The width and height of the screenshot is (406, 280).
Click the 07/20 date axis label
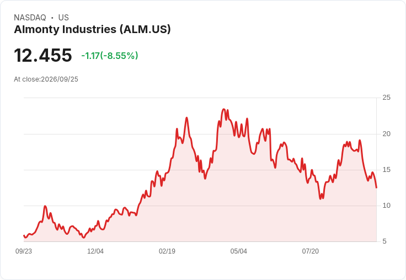click(310, 251)
